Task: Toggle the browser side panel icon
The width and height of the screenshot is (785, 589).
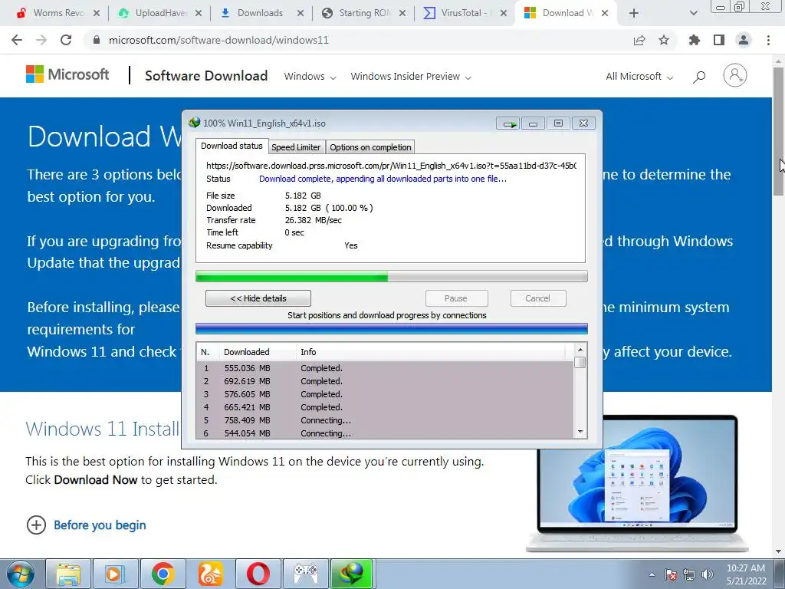Action: 719,40
